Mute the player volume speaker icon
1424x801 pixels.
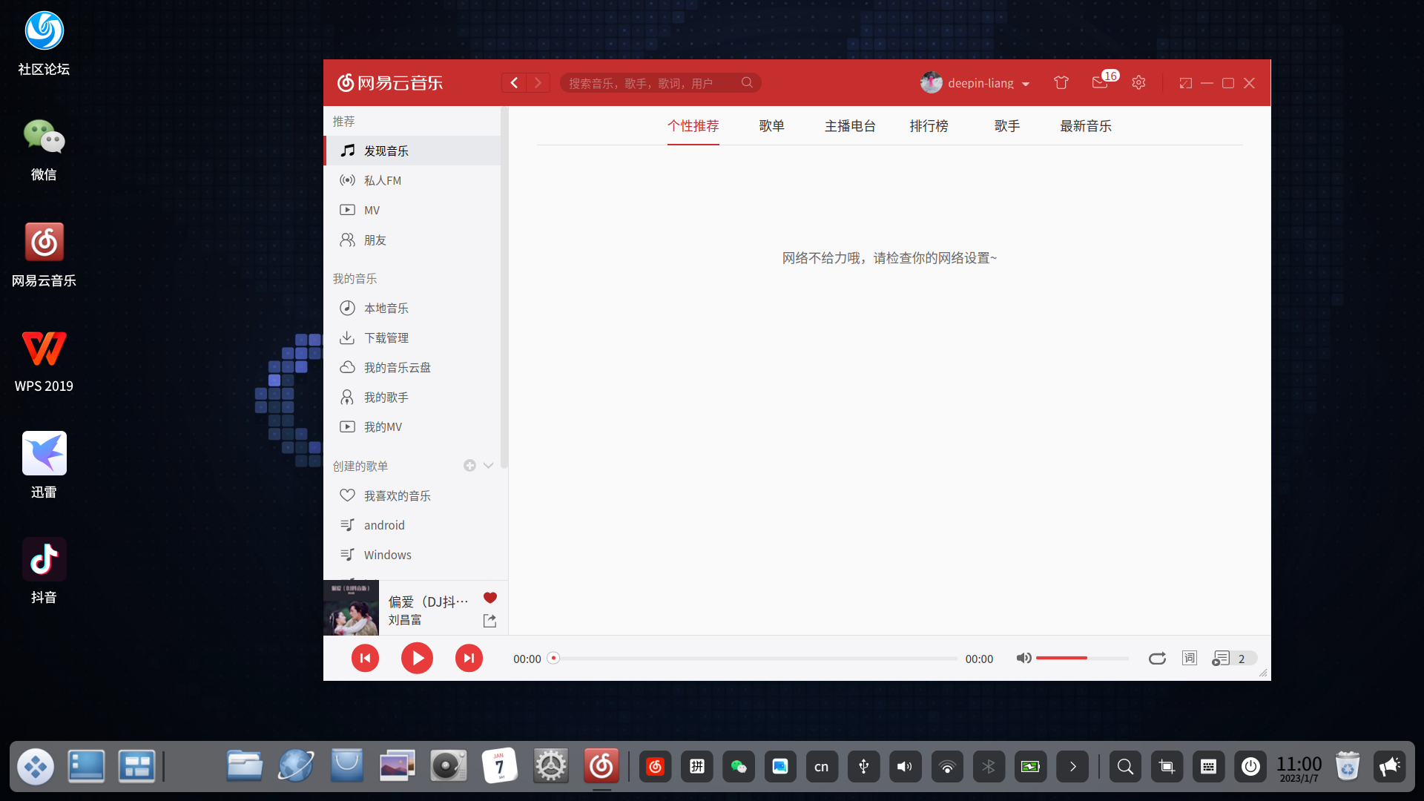[1024, 658]
